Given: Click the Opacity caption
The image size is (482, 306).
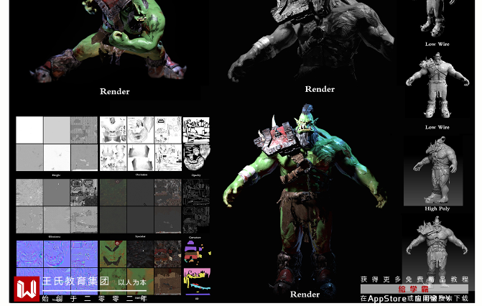Looking at the screenshot, I should pos(196,175).
